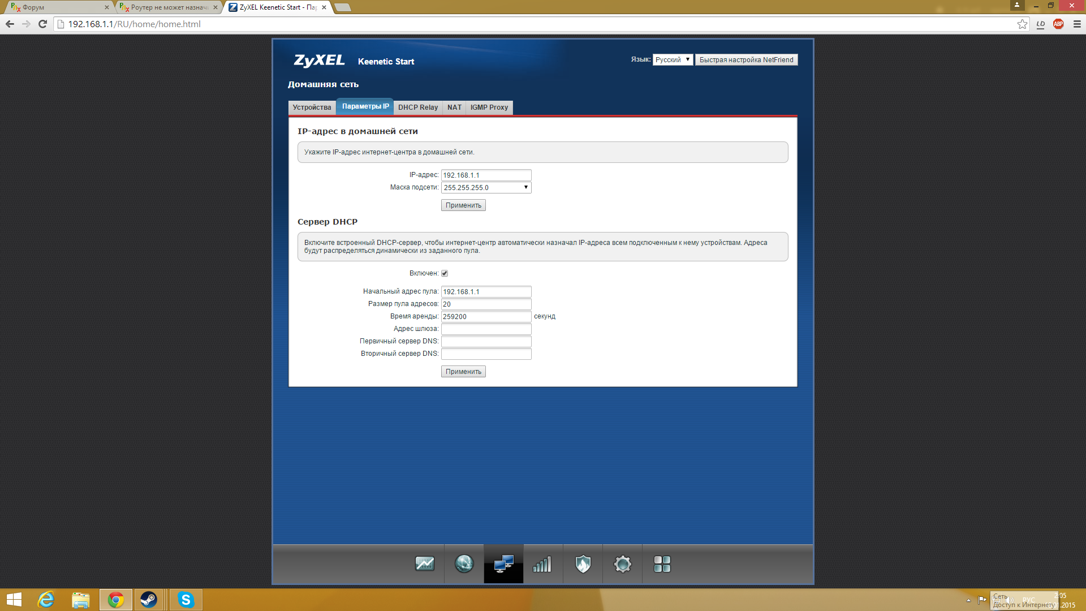Screen dimensions: 1086x611
Task: Open the Wi-Fi signal bars icon
Action: point(542,564)
